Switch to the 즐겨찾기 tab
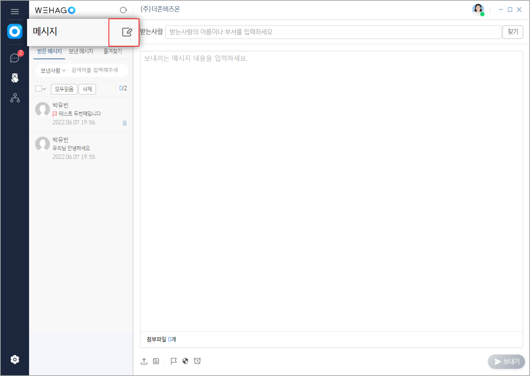This screenshot has width=530, height=376. (112, 51)
